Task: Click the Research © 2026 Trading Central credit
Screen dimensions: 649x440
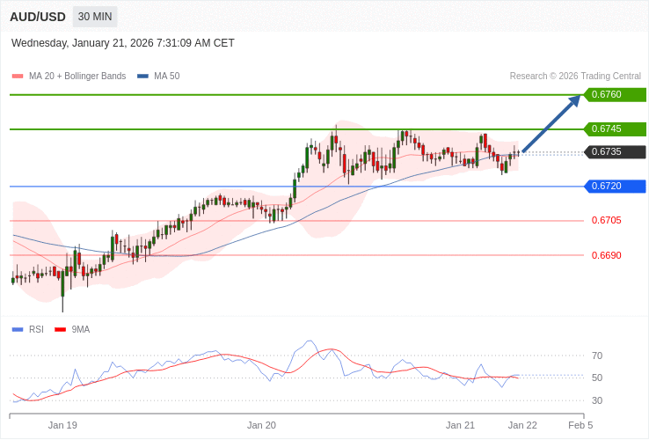Action: [x=575, y=77]
